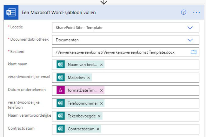This screenshot has width=206, height=137.
Task: Remove the formatDateTime expression token
Action: point(101,91)
